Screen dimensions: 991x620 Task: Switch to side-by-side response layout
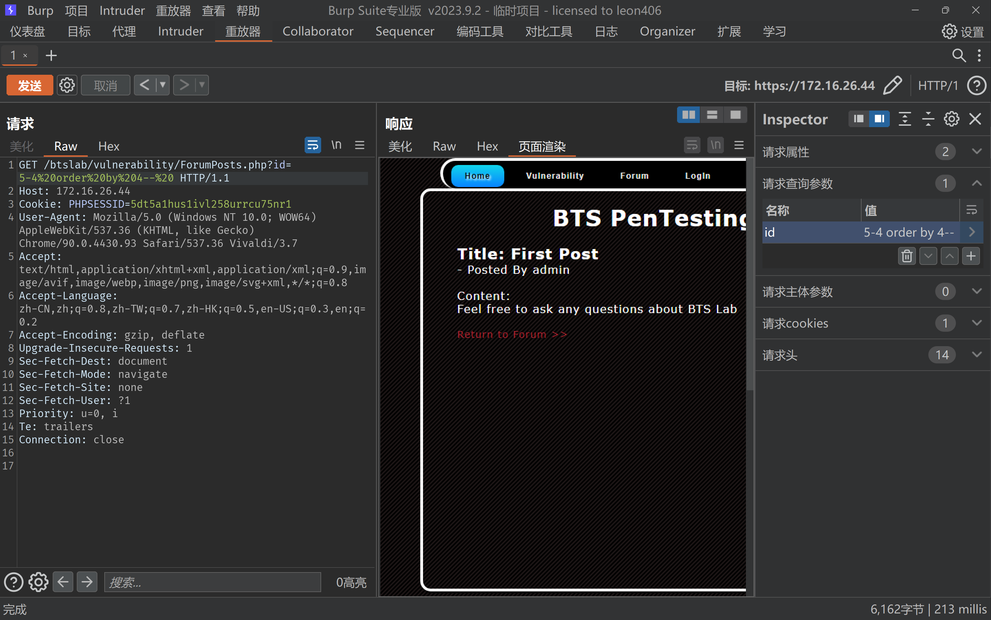coord(688,115)
